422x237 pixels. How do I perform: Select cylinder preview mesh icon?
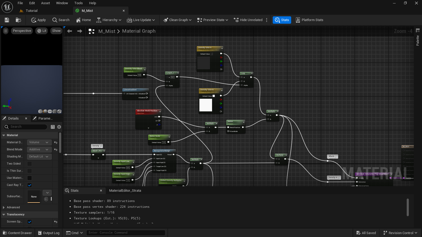click(x=40, y=111)
